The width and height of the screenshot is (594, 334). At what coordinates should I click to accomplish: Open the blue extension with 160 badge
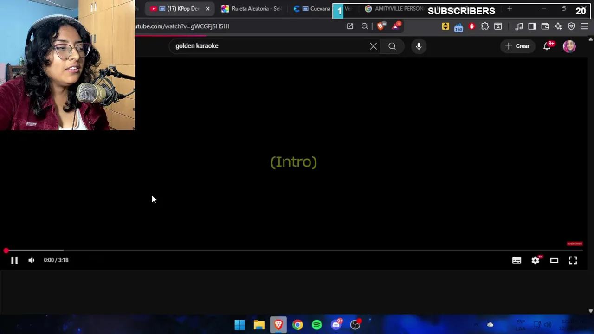pos(458,27)
